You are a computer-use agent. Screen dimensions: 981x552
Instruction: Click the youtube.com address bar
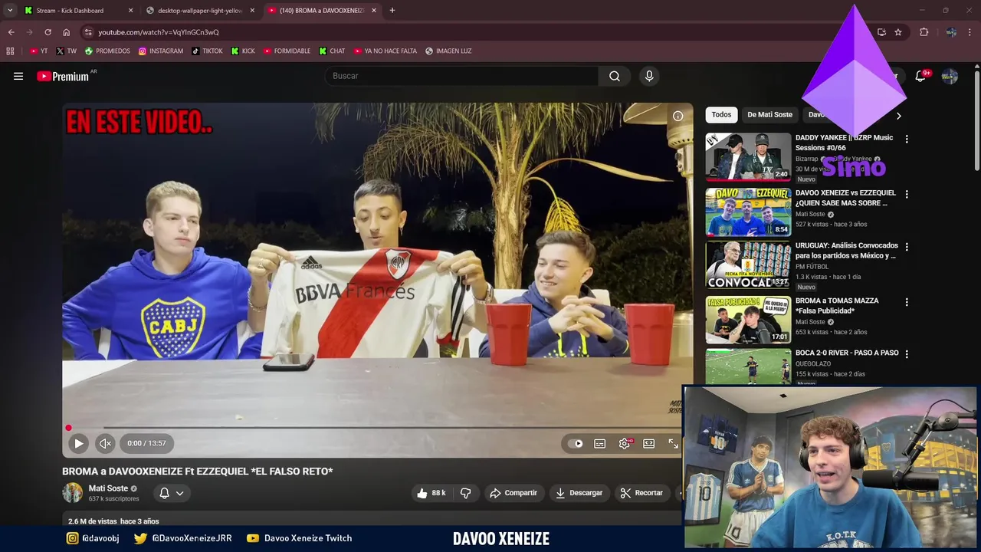(475, 32)
